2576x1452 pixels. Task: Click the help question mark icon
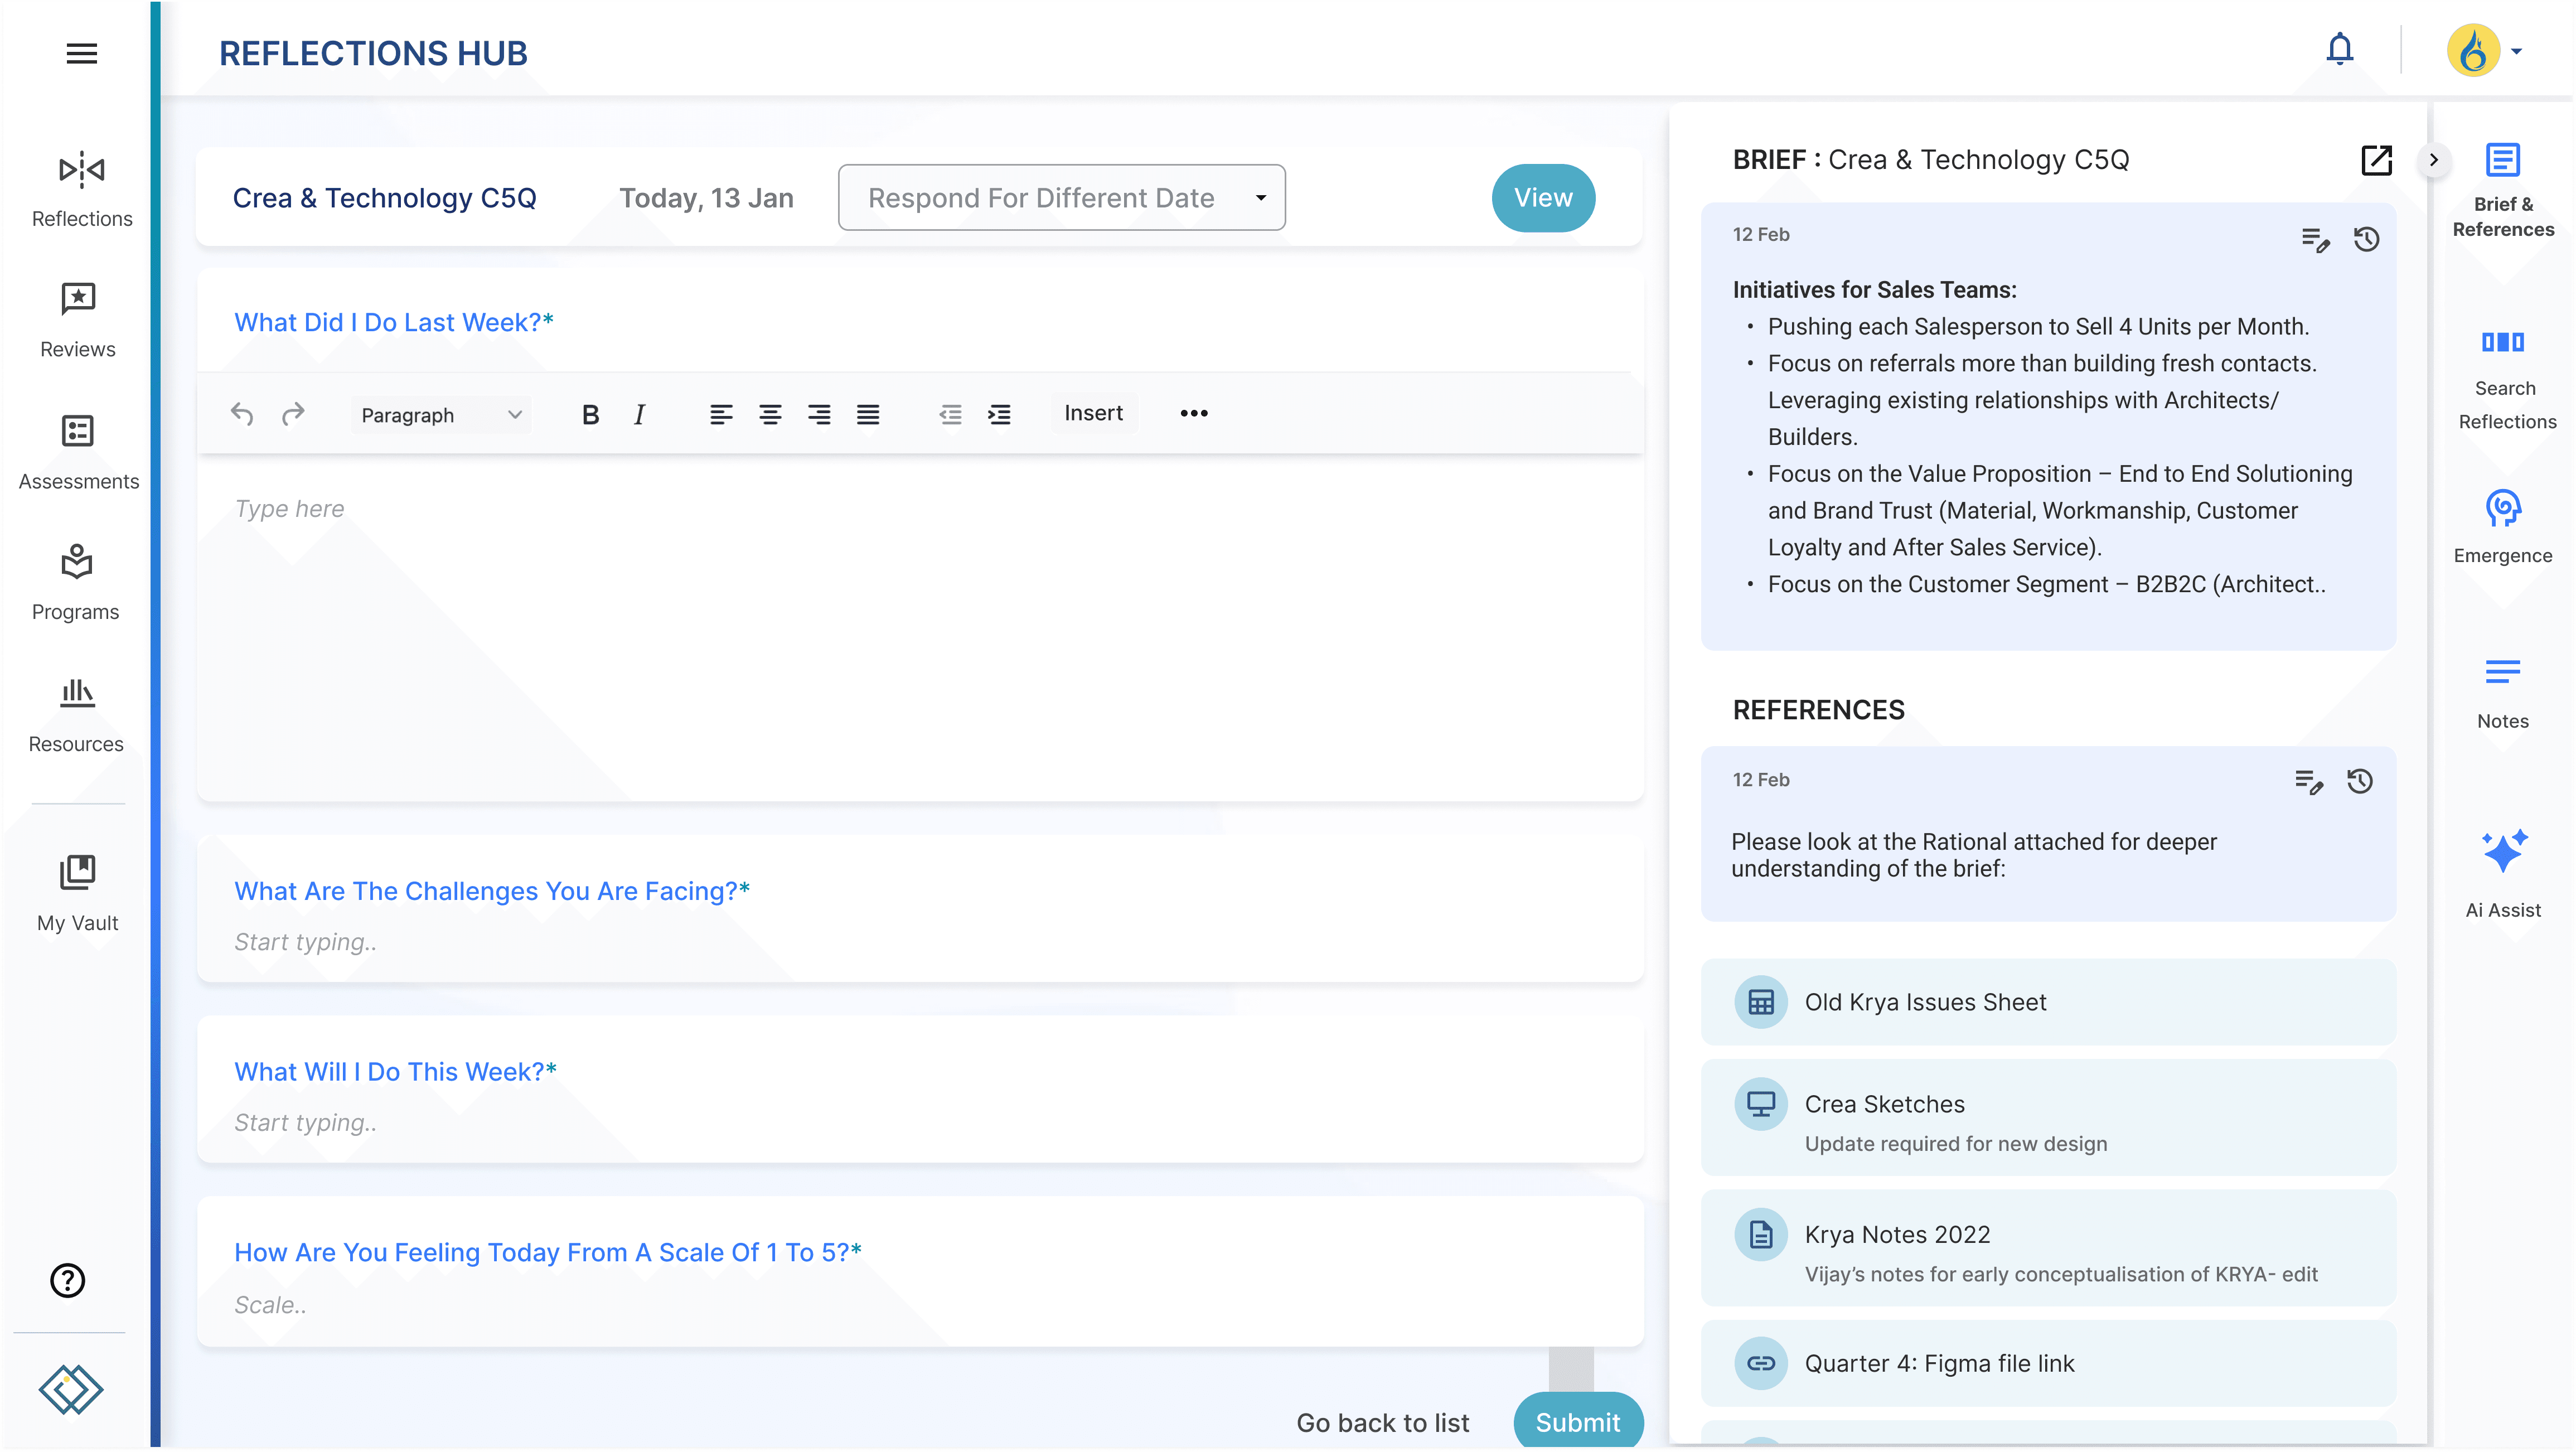click(68, 1280)
